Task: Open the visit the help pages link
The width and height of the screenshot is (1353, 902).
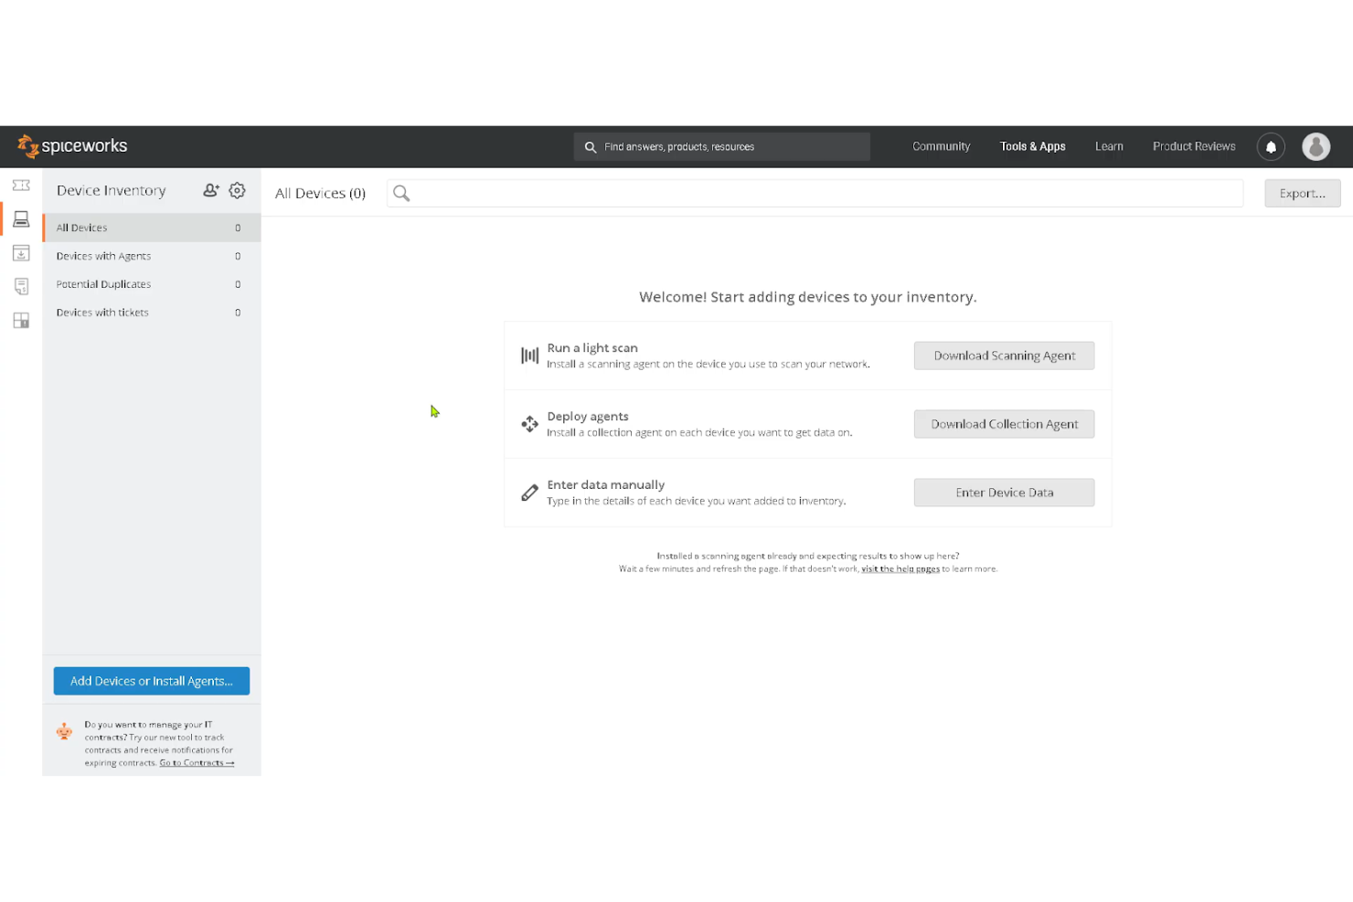Action: [900, 568]
